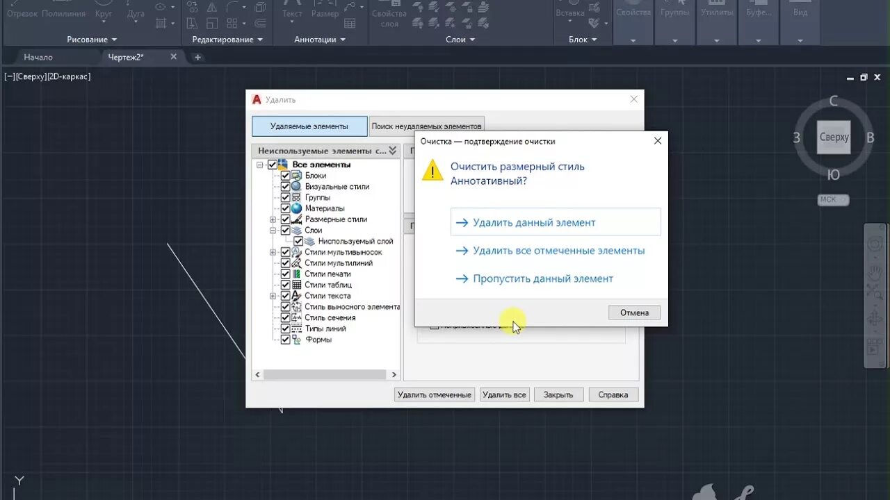The width and height of the screenshot is (890, 500).
Task: Click the Ю compass letter on ViewCube
Action: pyautogui.click(x=834, y=174)
